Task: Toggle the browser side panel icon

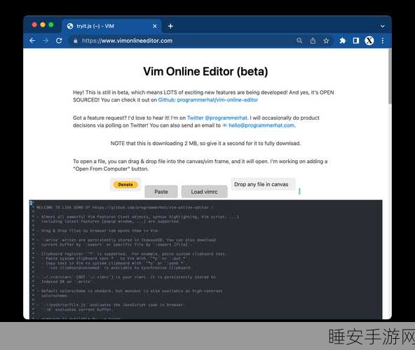Action: (356, 41)
